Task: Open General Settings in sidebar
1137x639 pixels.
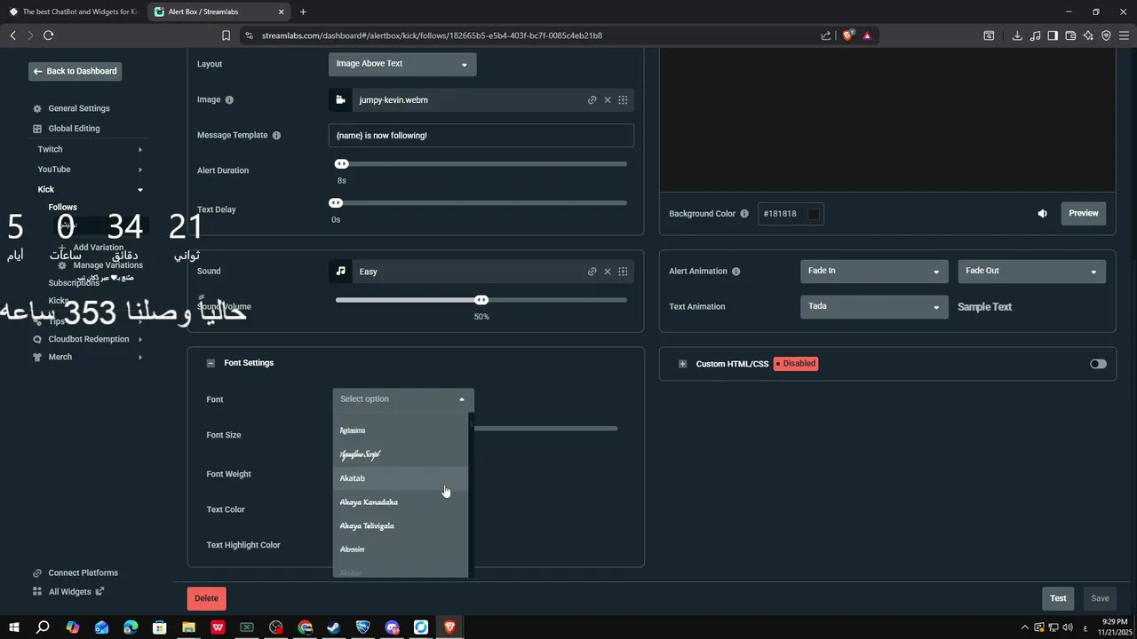Action: pyautogui.click(x=79, y=108)
